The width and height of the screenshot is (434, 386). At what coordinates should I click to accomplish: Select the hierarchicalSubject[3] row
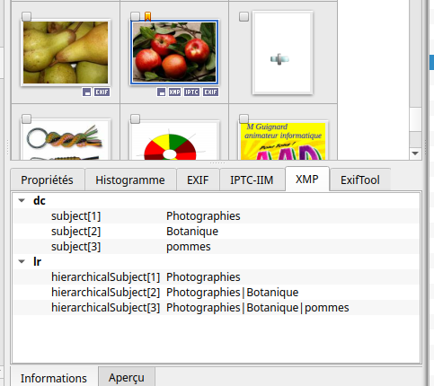pyautogui.click(x=216, y=308)
